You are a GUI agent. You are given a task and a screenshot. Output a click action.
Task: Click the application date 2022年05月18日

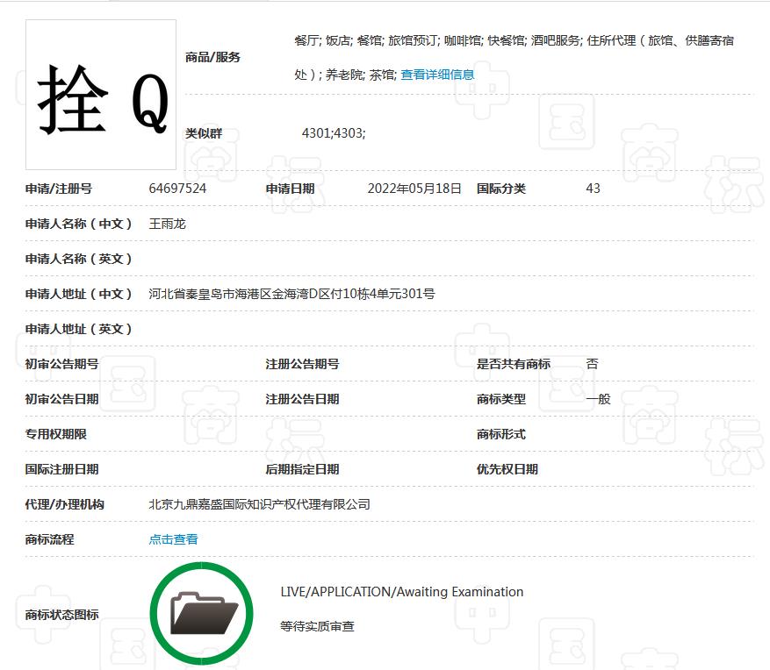click(x=414, y=189)
